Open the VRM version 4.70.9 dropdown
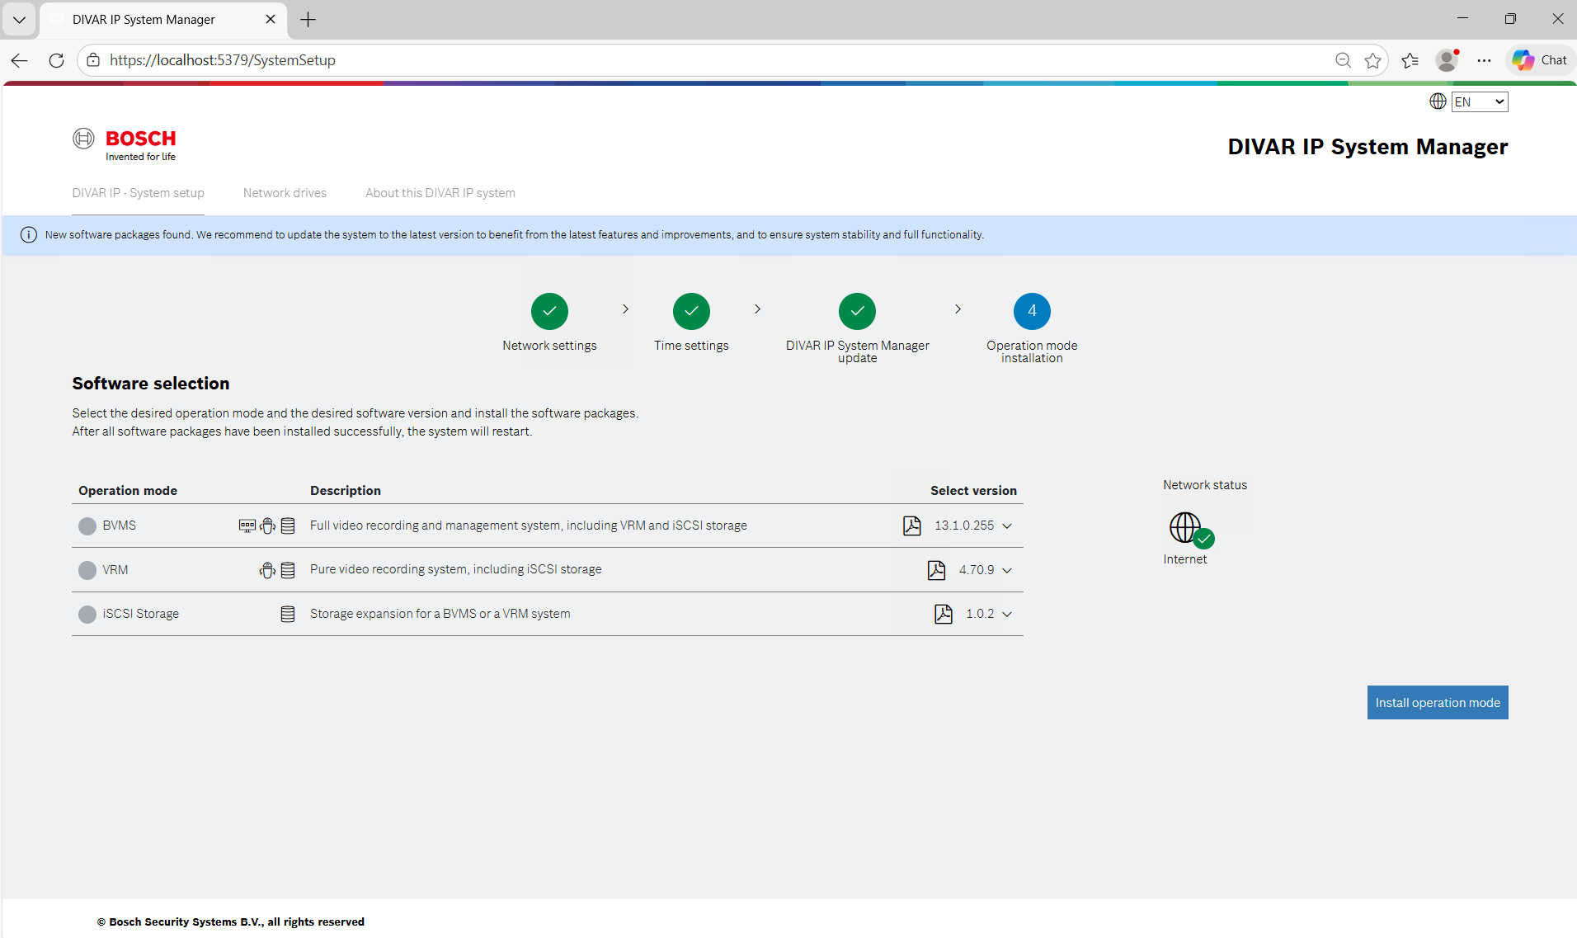 (x=1007, y=570)
